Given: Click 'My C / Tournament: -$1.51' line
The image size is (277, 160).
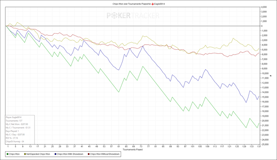Looking at the screenshot, I should 18,128.
